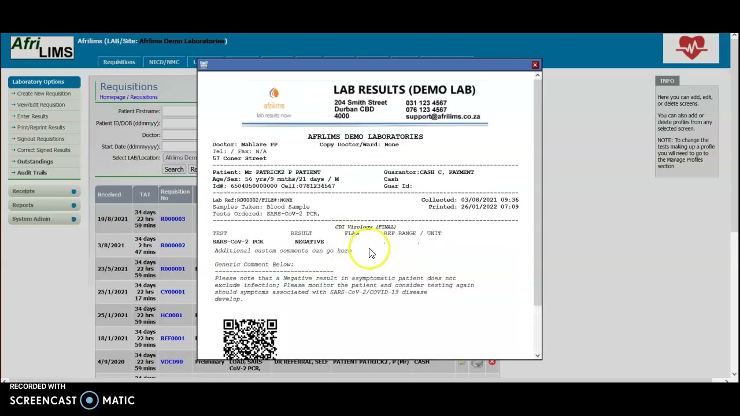Open the Select LAB/Location dropdown
The image size is (740, 416).
(x=180, y=158)
